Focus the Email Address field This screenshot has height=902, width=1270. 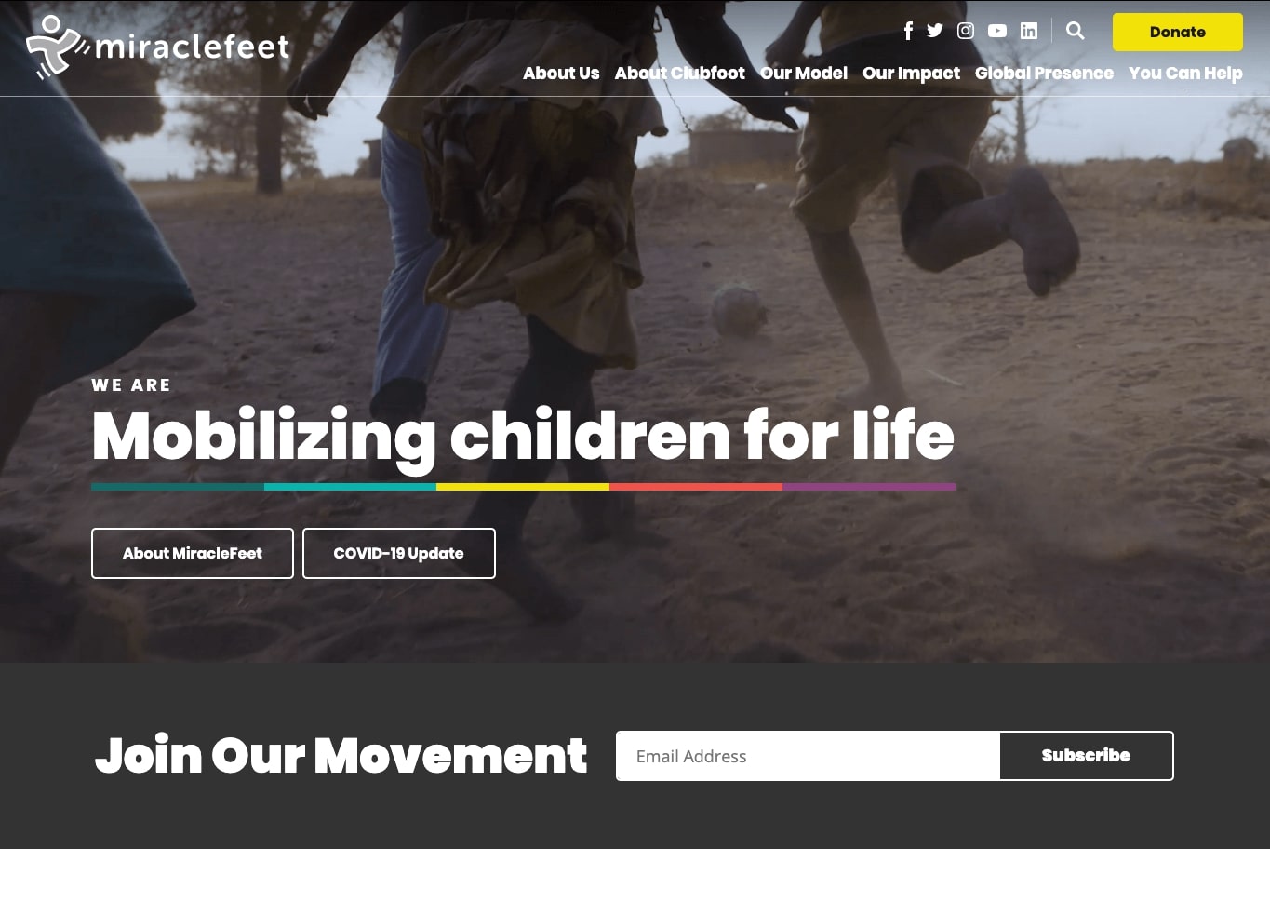click(808, 756)
